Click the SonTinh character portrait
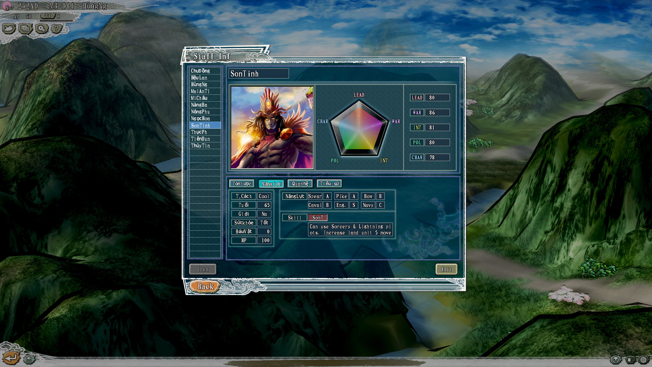652x367 pixels. tap(272, 127)
